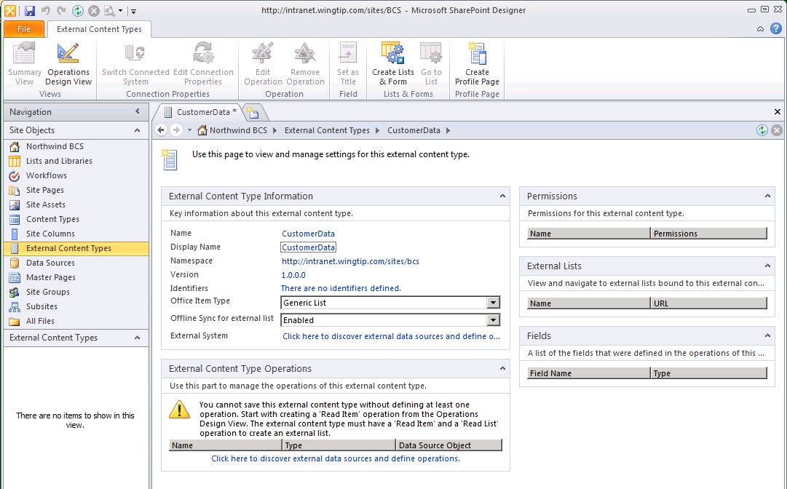Click the Version 1.0.0.0 link

point(293,275)
